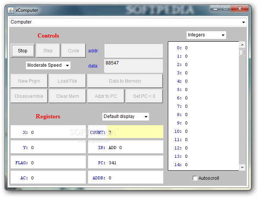Click the Registers heading
Image resolution: width=259 pixels, height=198 pixels.
(x=48, y=116)
